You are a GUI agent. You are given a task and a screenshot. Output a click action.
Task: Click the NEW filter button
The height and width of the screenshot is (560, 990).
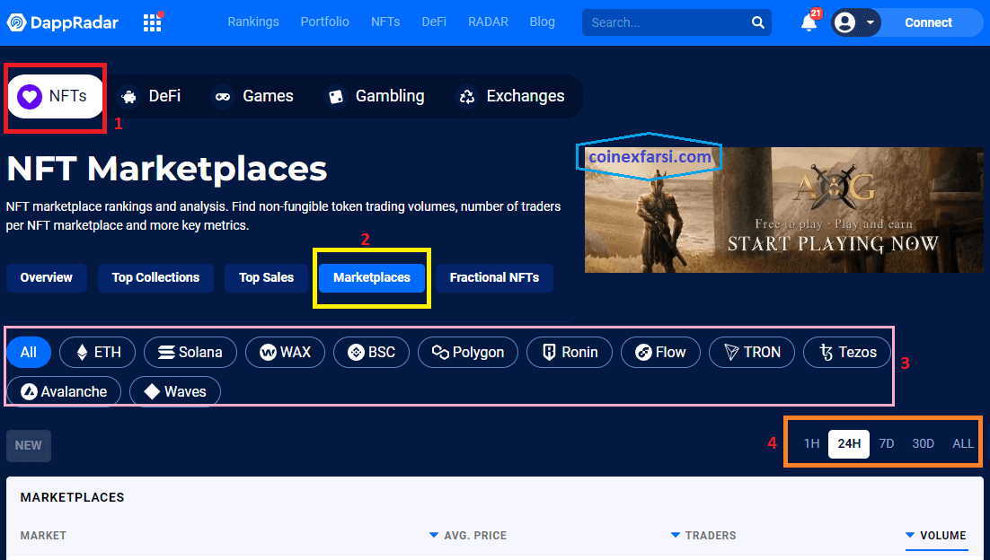[29, 445]
